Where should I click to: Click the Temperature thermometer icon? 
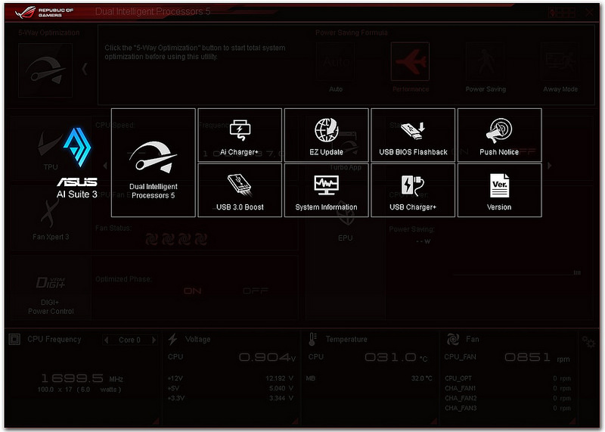point(312,339)
